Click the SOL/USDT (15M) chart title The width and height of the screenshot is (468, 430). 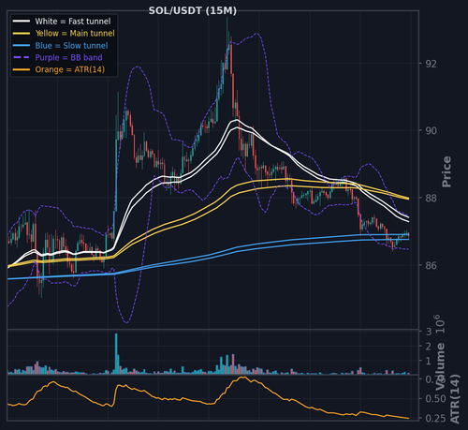point(193,11)
